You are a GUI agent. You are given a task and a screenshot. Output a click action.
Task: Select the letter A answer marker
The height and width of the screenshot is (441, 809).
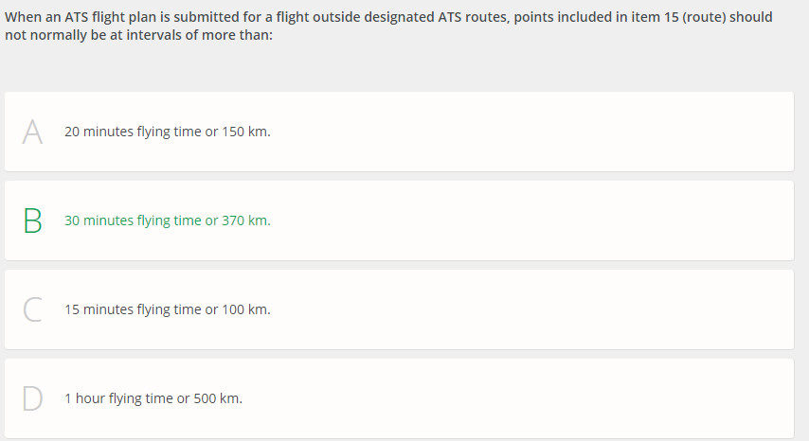32,132
